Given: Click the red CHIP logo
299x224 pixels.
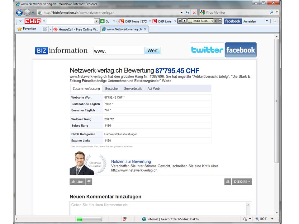Looking at the screenshot, I should click(x=33, y=21).
